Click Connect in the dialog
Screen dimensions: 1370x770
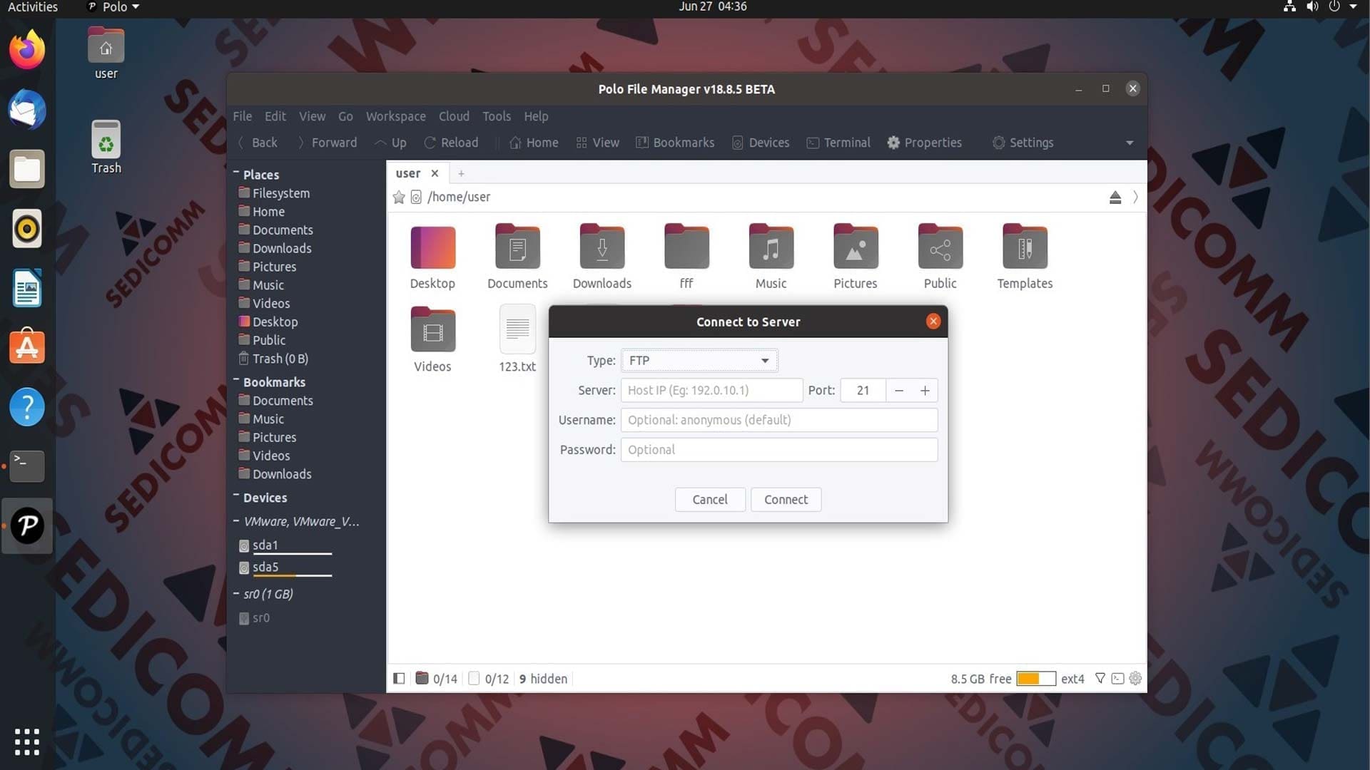pos(786,500)
